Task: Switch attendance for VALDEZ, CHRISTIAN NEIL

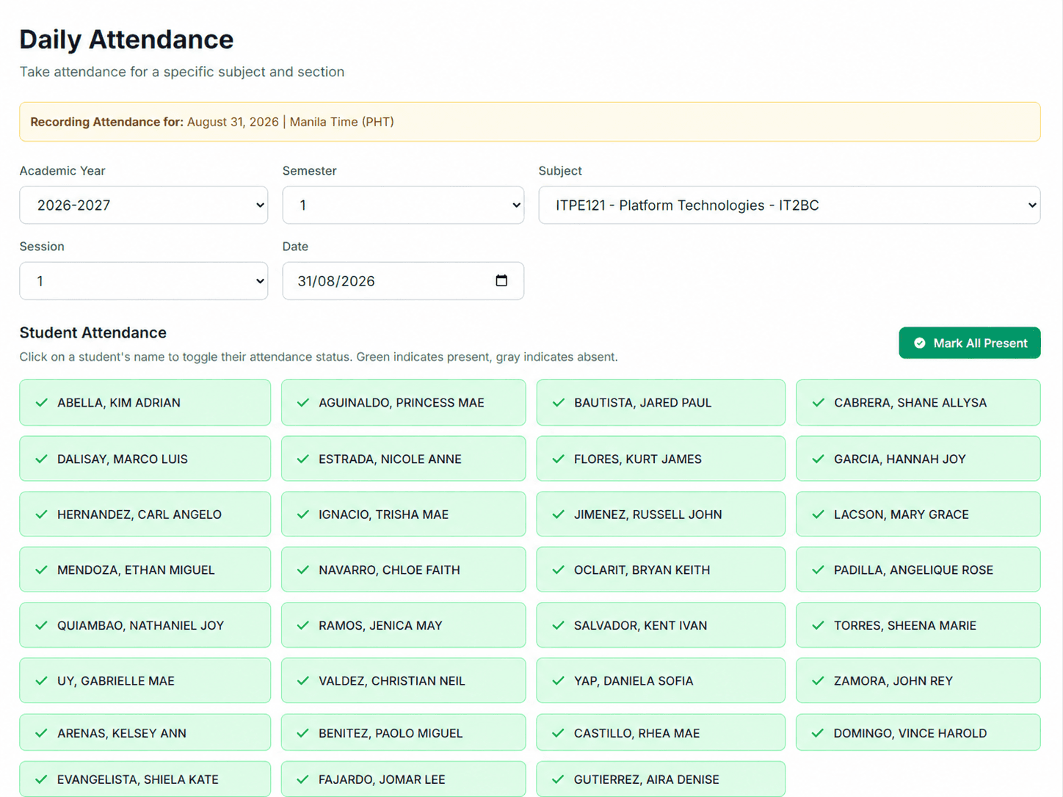Action: pyautogui.click(x=404, y=681)
